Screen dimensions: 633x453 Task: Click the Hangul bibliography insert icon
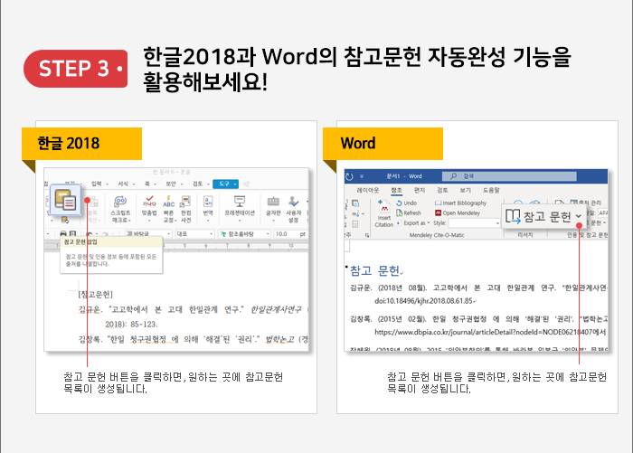65,202
